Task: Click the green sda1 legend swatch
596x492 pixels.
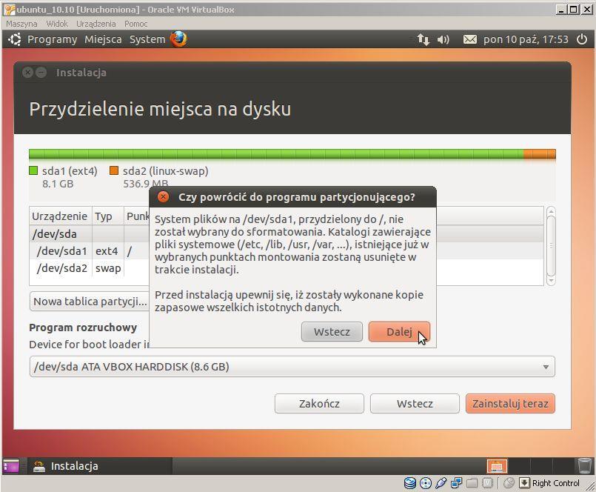Action: click(x=33, y=170)
